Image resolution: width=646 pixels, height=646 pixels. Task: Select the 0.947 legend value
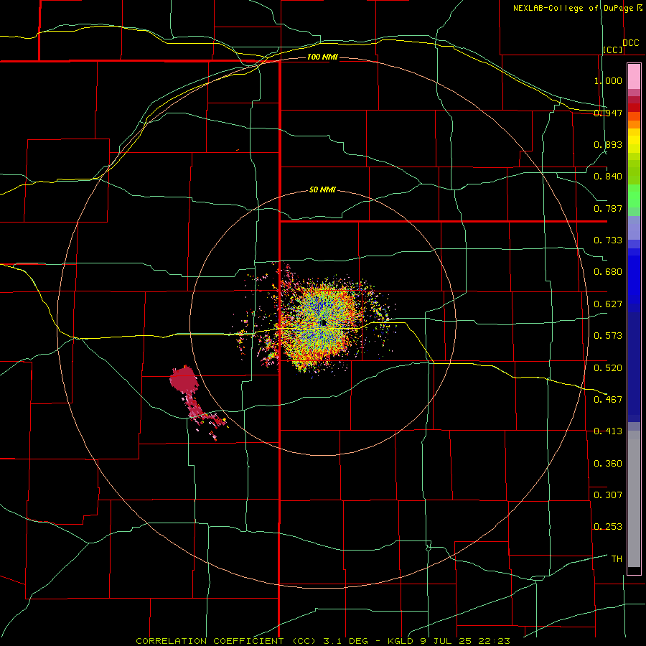[x=608, y=113]
